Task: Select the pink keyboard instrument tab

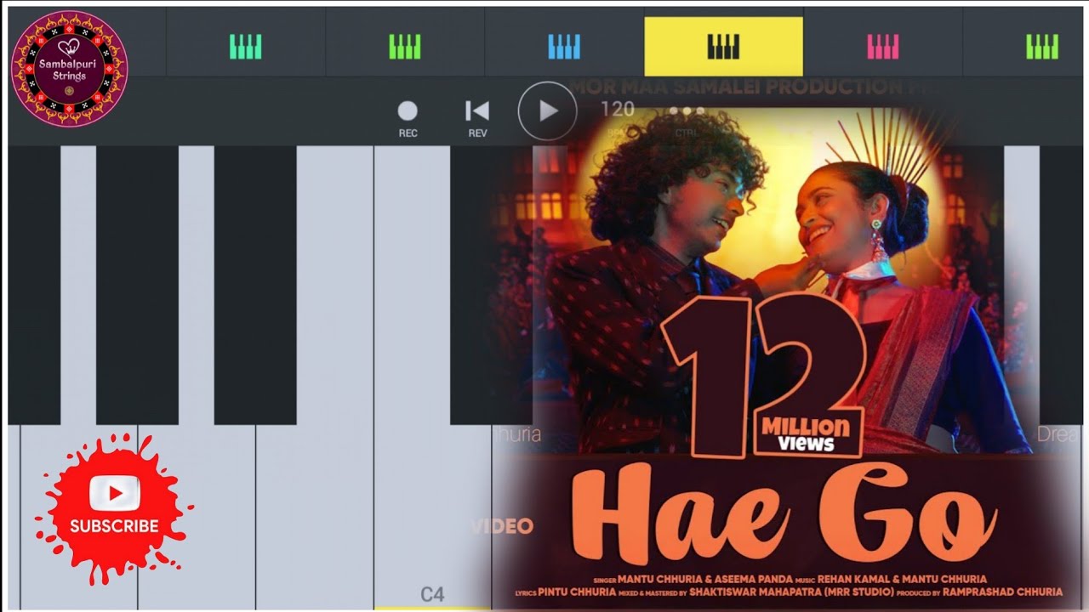Action: pyautogui.click(x=882, y=46)
